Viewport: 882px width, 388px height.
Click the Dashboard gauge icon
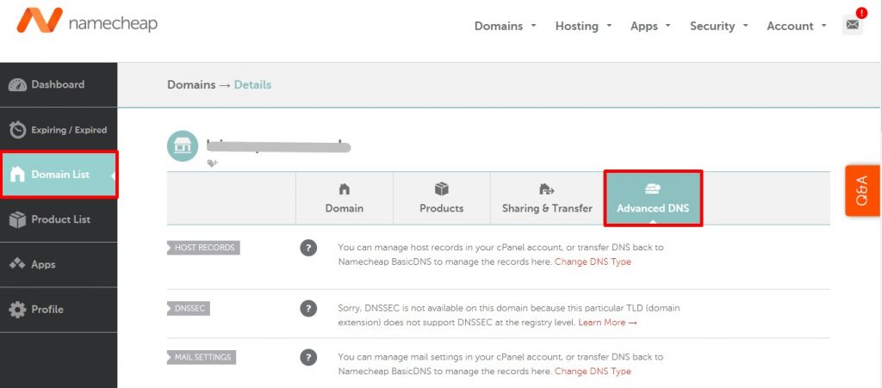pos(17,85)
